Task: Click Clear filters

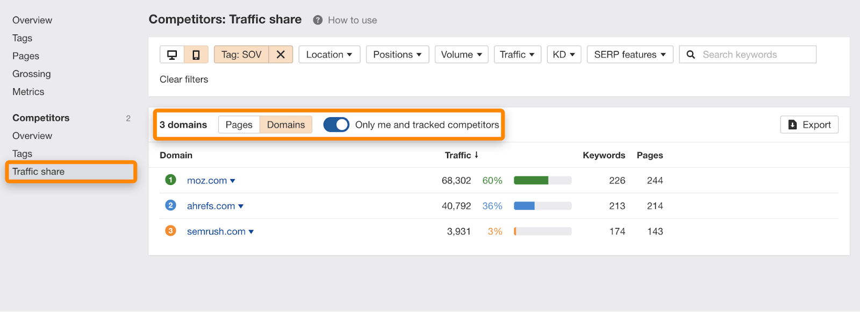Action: point(184,79)
